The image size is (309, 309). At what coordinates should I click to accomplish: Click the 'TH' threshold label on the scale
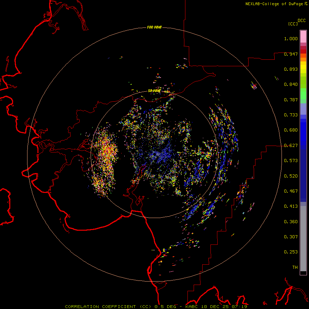point(295,267)
